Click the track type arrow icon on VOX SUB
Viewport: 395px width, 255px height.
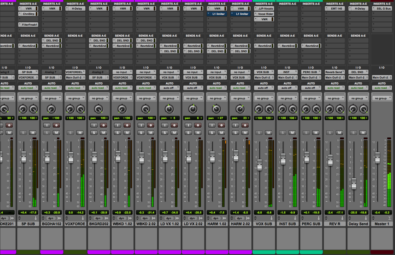coord(271,218)
